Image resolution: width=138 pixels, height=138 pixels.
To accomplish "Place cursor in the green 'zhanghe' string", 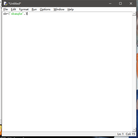I will 17,14.
